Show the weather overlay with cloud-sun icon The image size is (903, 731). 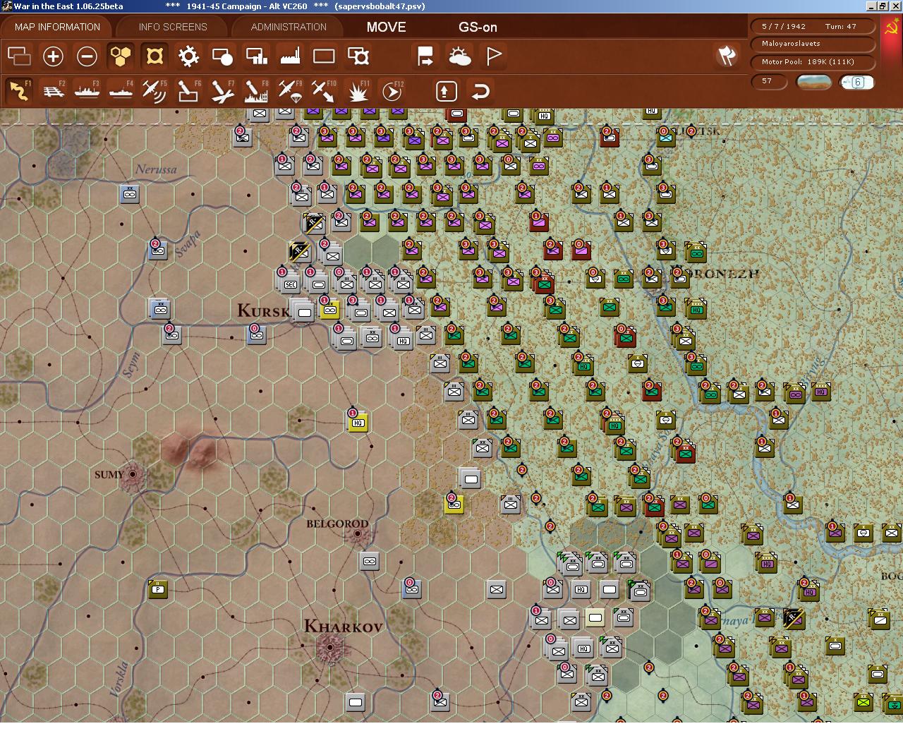coord(459,56)
